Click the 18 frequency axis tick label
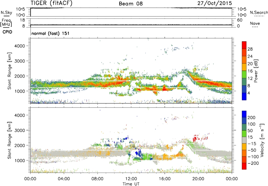 click(22, 20)
